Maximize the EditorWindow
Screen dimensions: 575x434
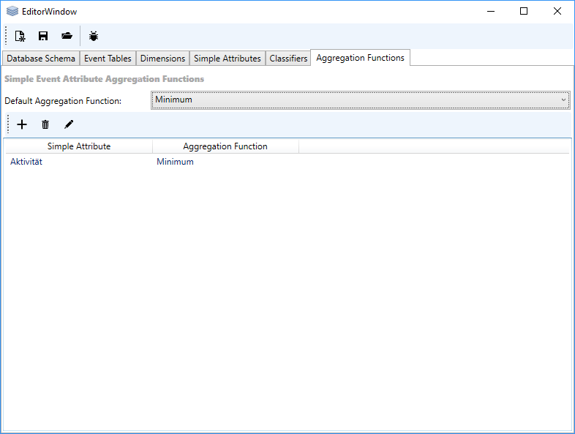(523, 11)
